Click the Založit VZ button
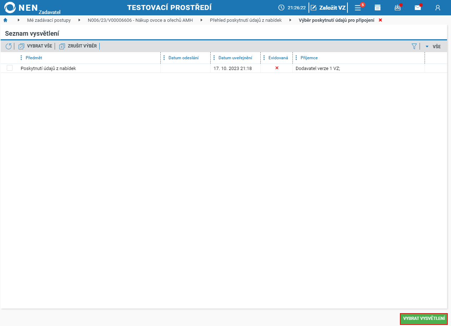The width and height of the screenshot is (451, 326). [328, 7]
